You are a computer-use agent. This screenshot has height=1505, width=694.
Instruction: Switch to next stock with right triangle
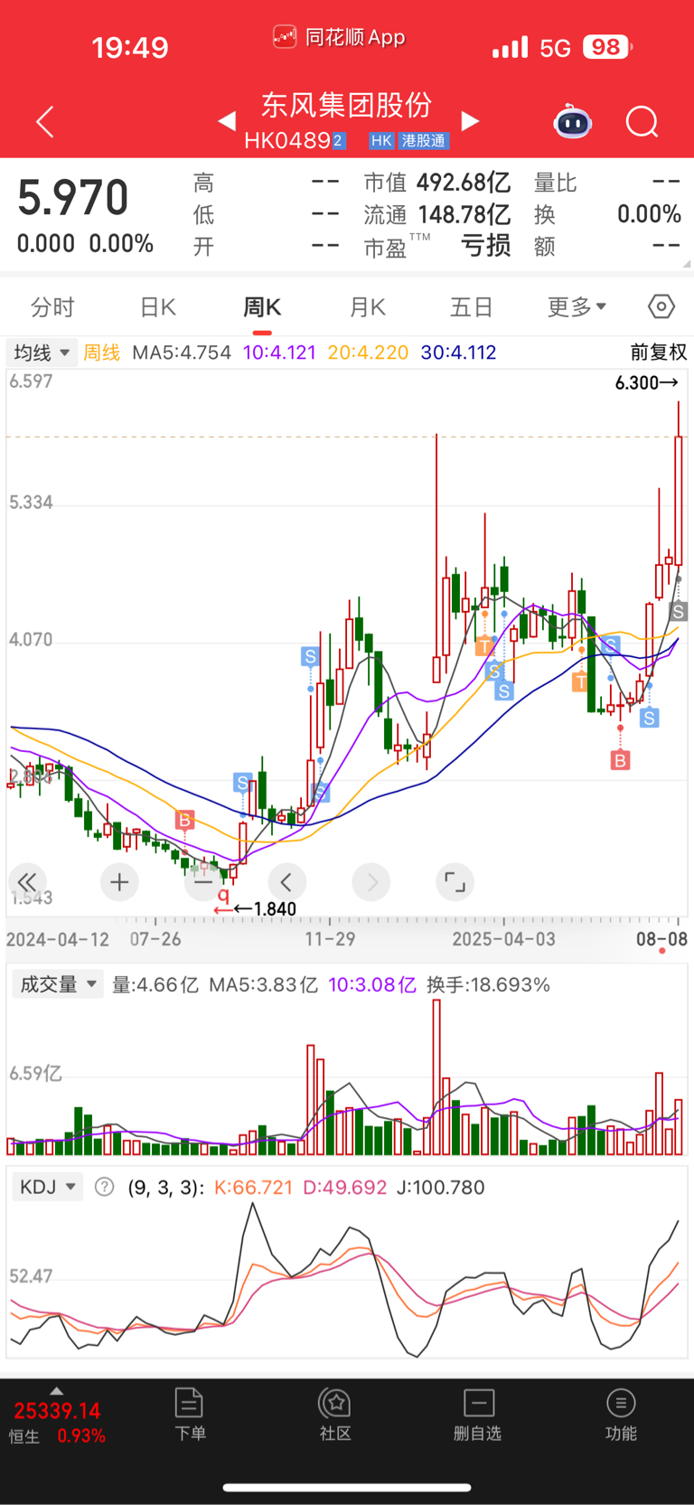coord(470,121)
